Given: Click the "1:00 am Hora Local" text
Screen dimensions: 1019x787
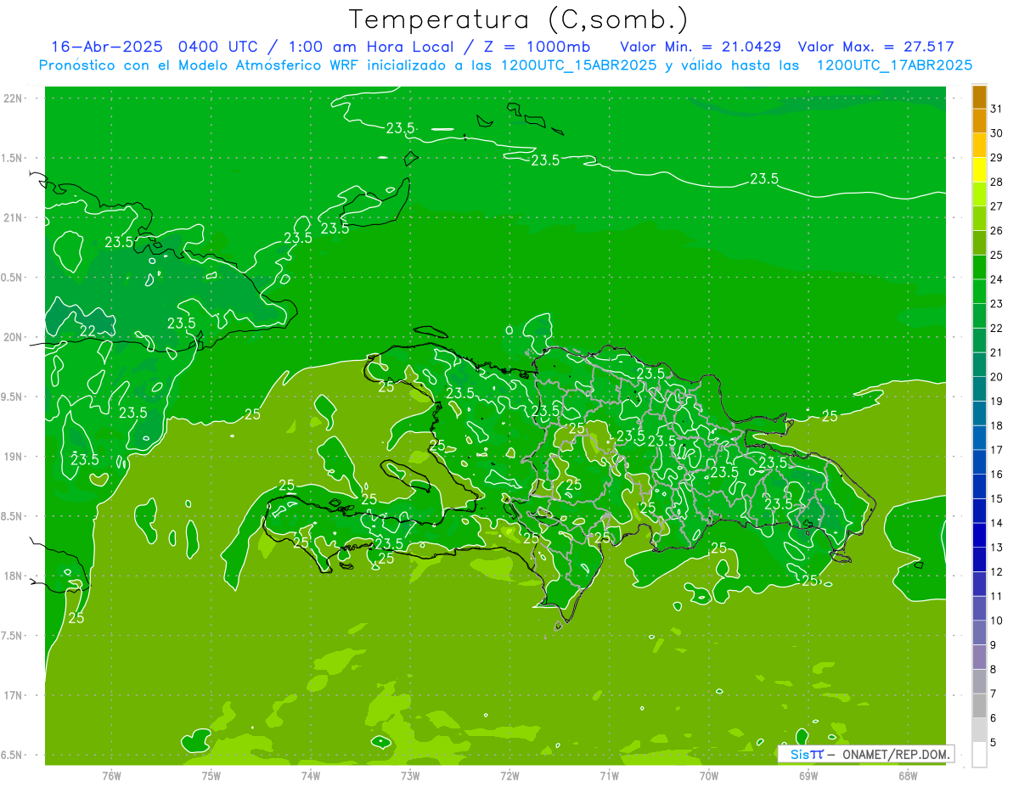Looking at the screenshot, I should click(x=367, y=47).
